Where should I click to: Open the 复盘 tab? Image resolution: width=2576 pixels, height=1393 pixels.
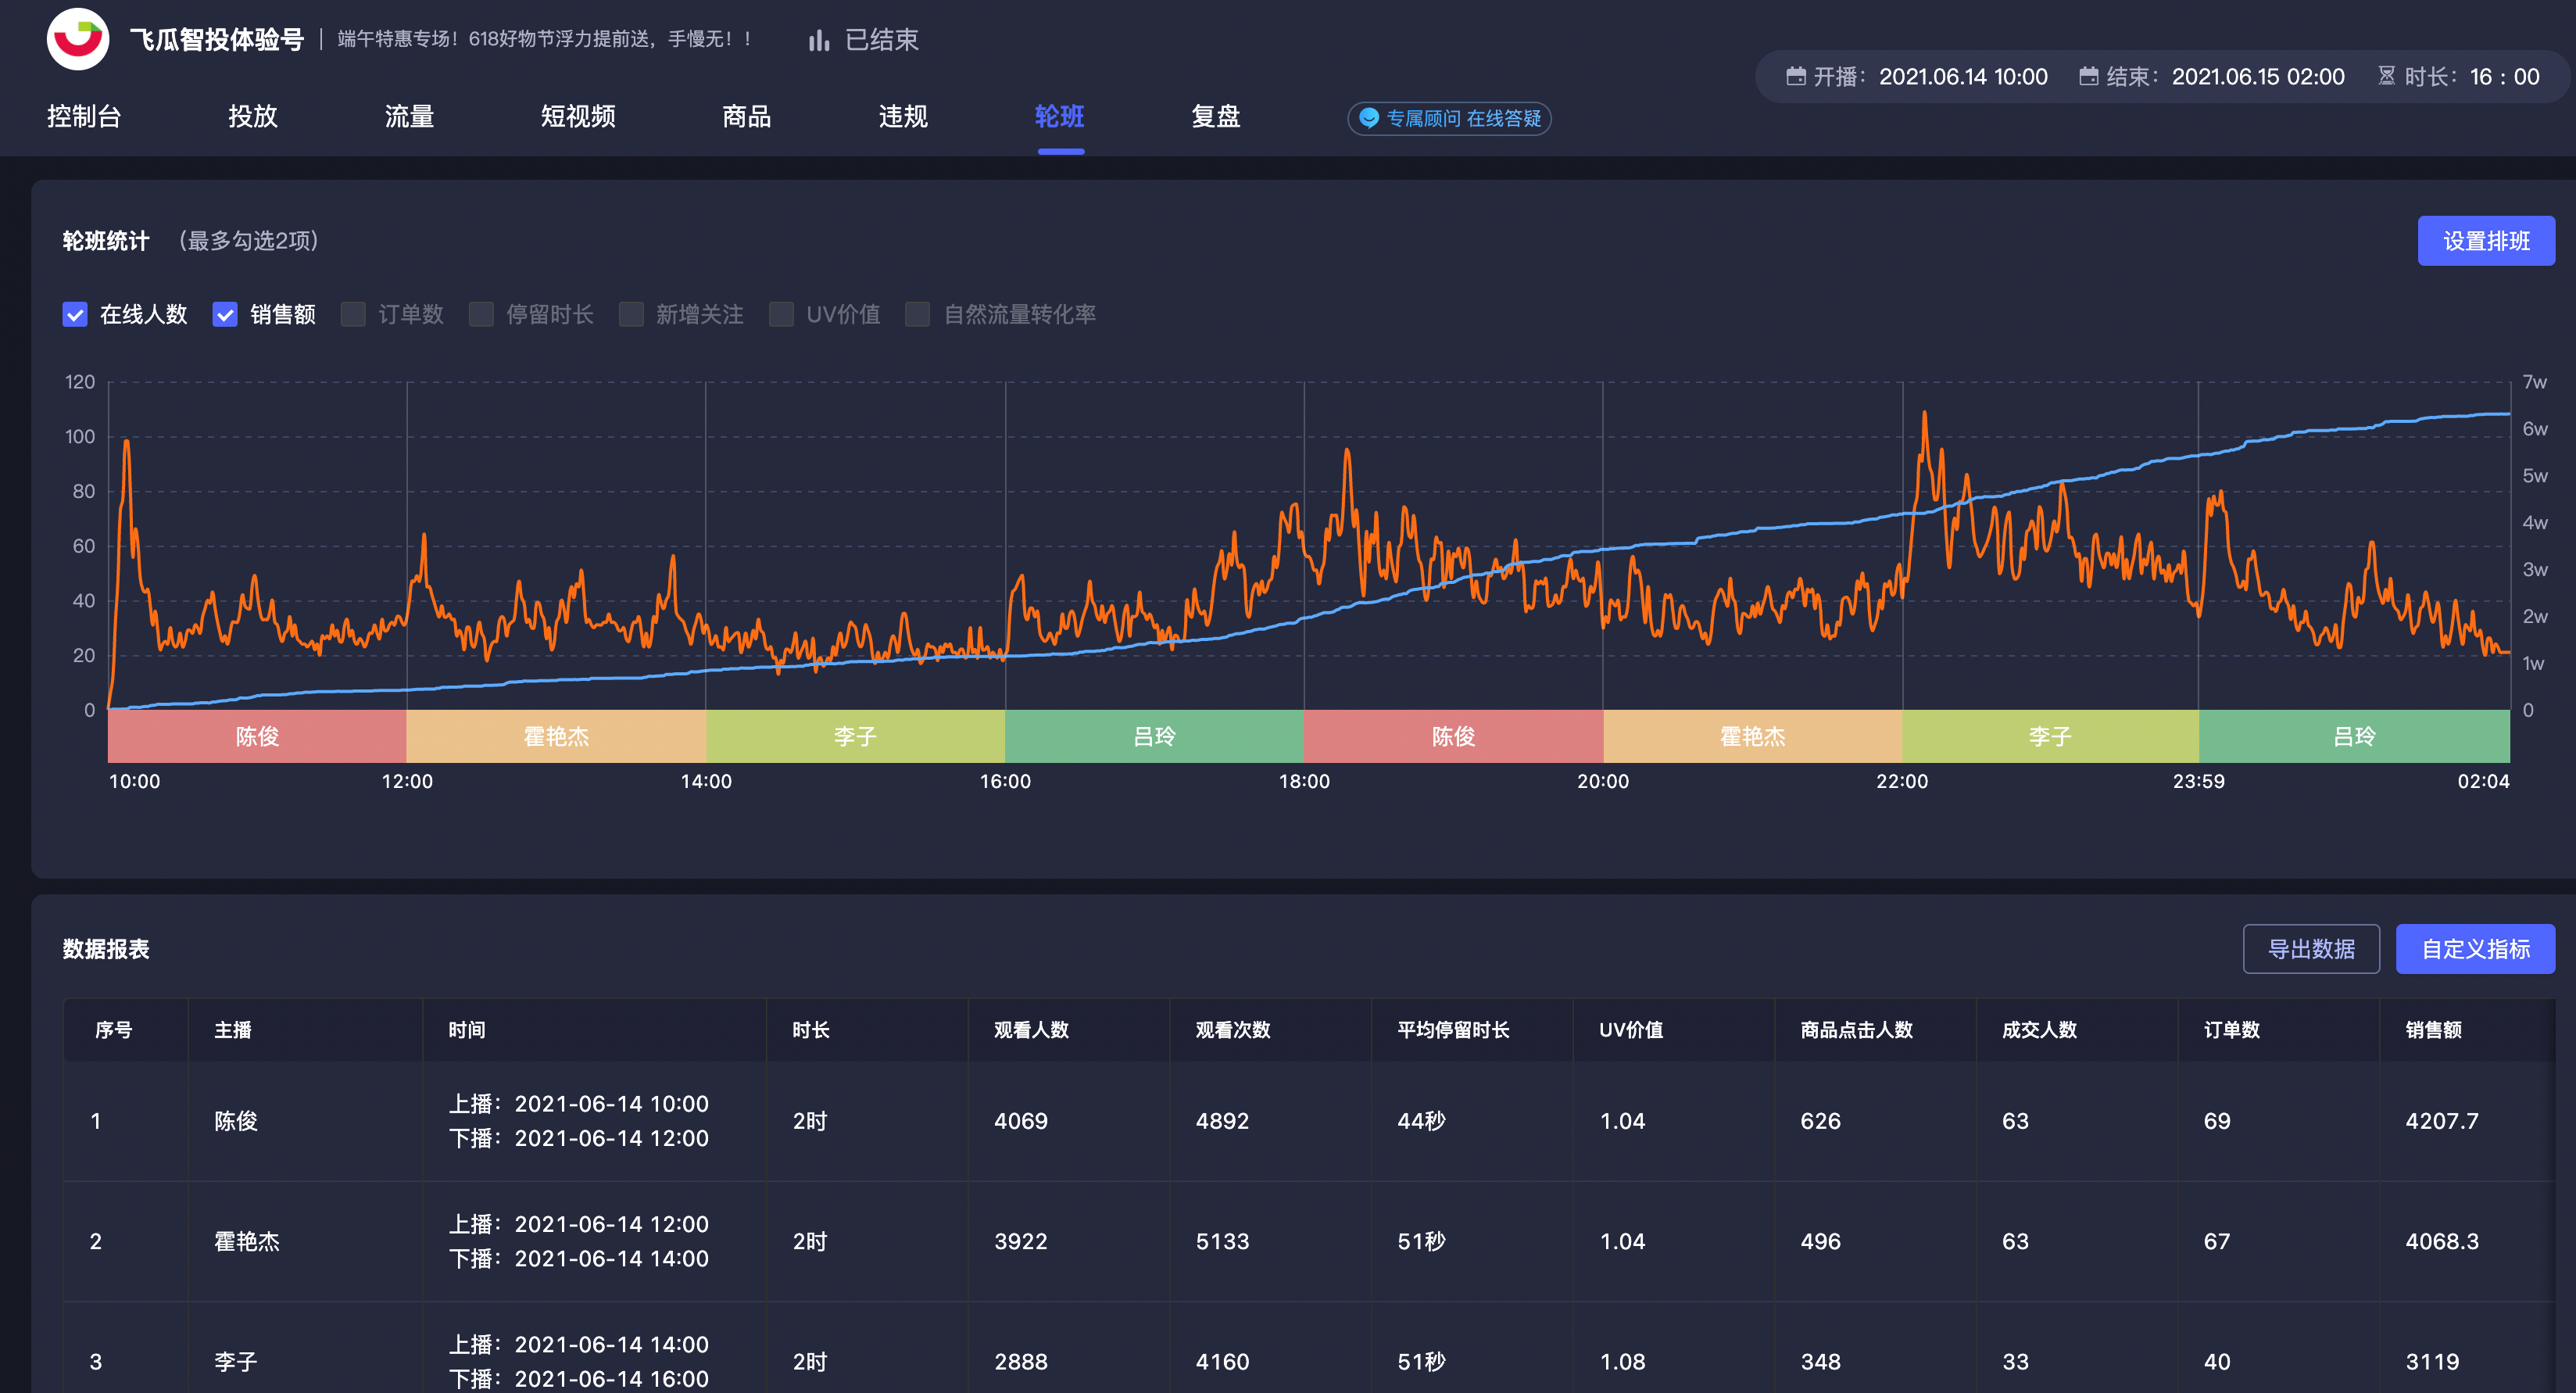point(1216,117)
